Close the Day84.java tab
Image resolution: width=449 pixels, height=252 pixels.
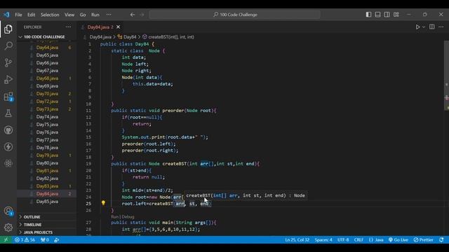pyautogui.click(x=118, y=27)
